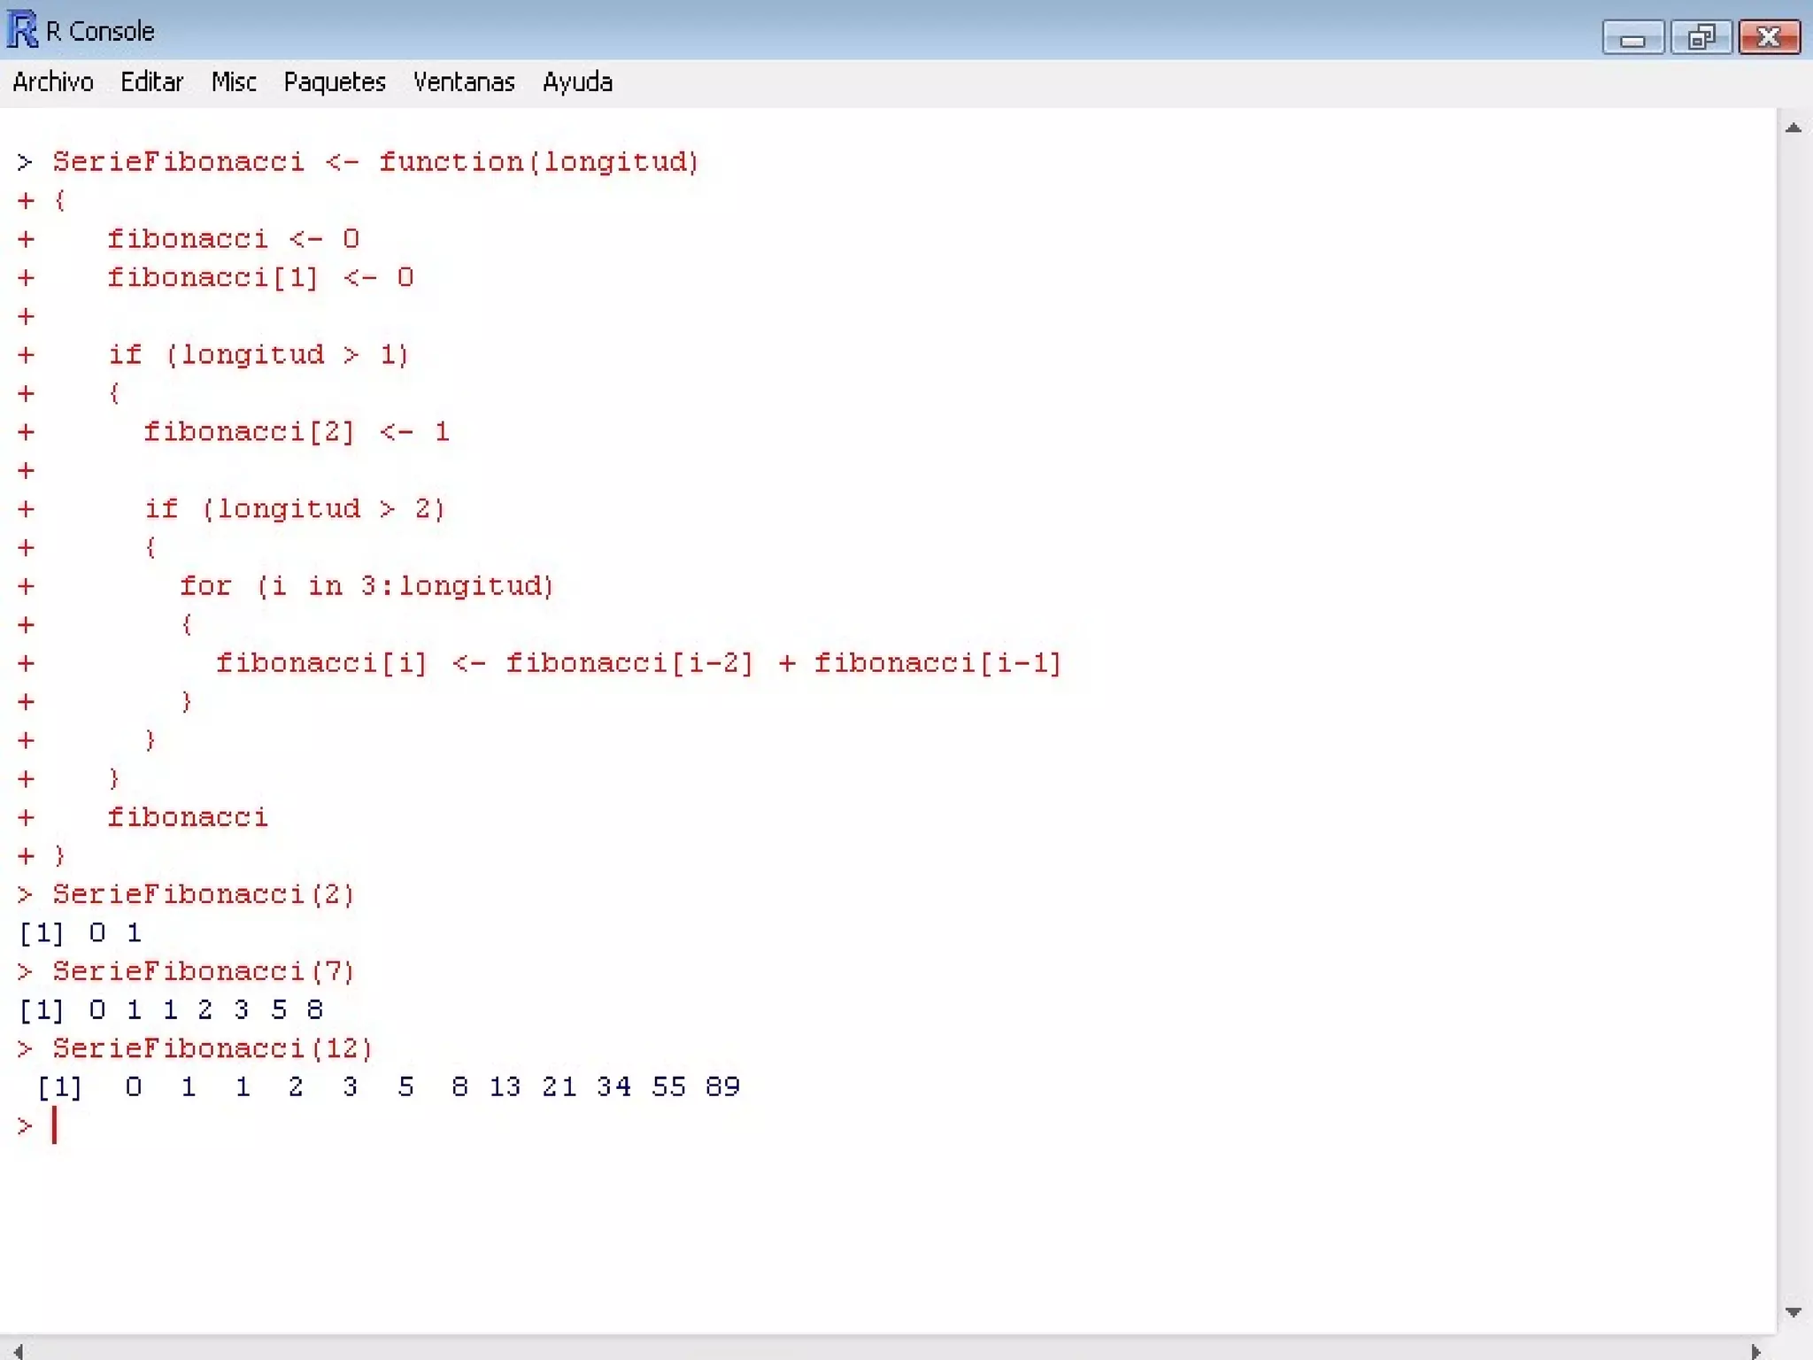
Task: Click the vertical scrollbar track
Action: (1794, 708)
